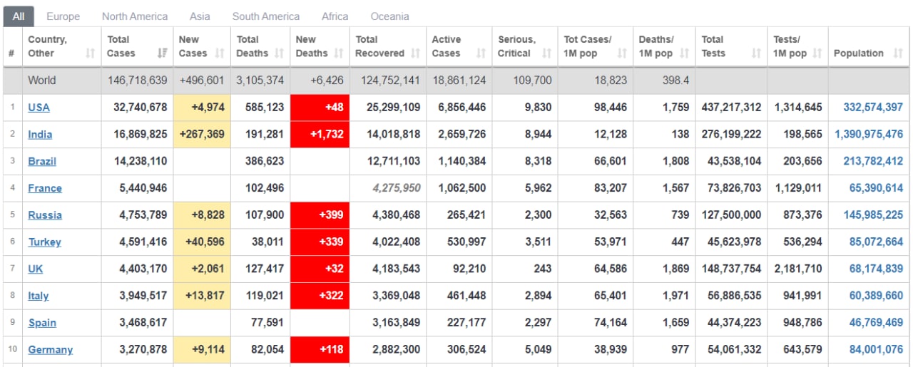The image size is (913, 367).
Task: Select India new cases +267,369 cell
Action: pyautogui.click(x=202, y=135)
